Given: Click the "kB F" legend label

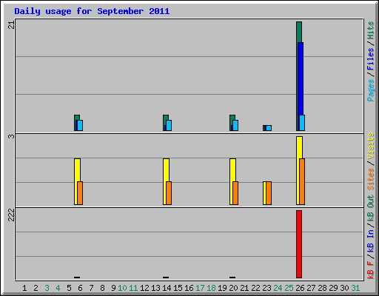Looking at the screenshot, I should tap(371, 269).
